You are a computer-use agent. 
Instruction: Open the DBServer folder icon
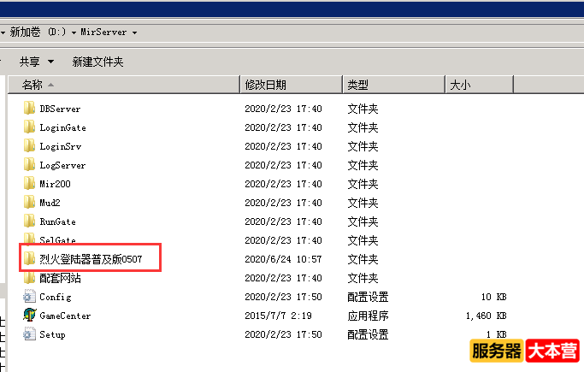pyautogui.click(x=29, y=108)
